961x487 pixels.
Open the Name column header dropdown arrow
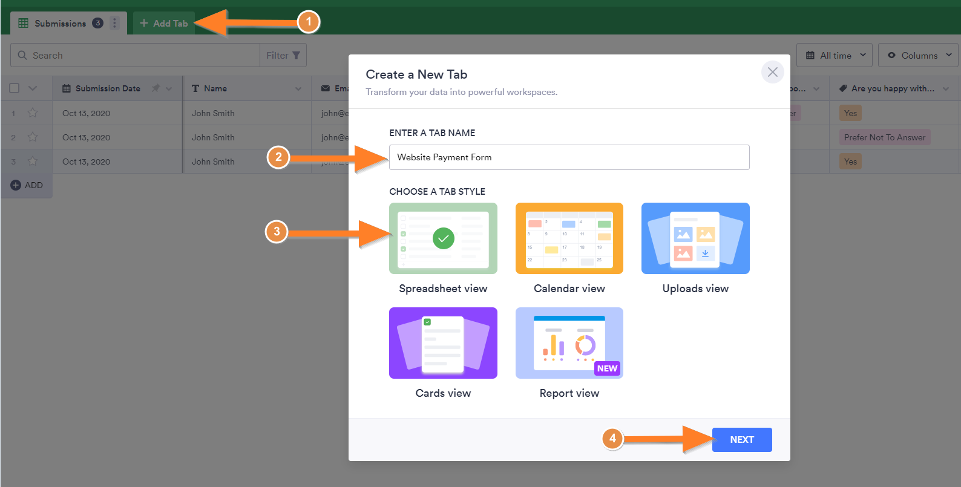298,89
